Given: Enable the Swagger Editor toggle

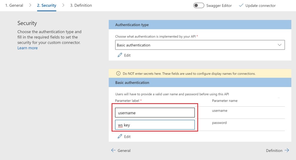Looking at the screenshot, I should (x=199, y=5).
